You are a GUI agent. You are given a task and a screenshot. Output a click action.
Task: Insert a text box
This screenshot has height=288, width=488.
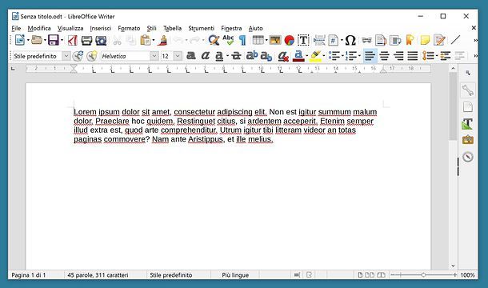pos(303,40)
